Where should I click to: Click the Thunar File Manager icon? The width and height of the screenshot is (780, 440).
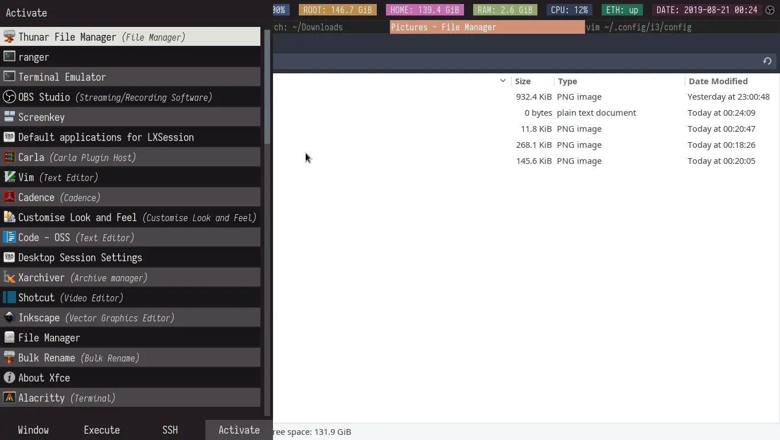pyautogui.click(x=9, y=37)
